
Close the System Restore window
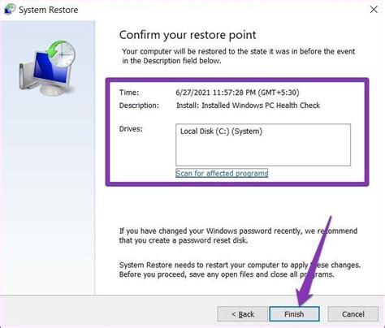[x=374, y=10]
